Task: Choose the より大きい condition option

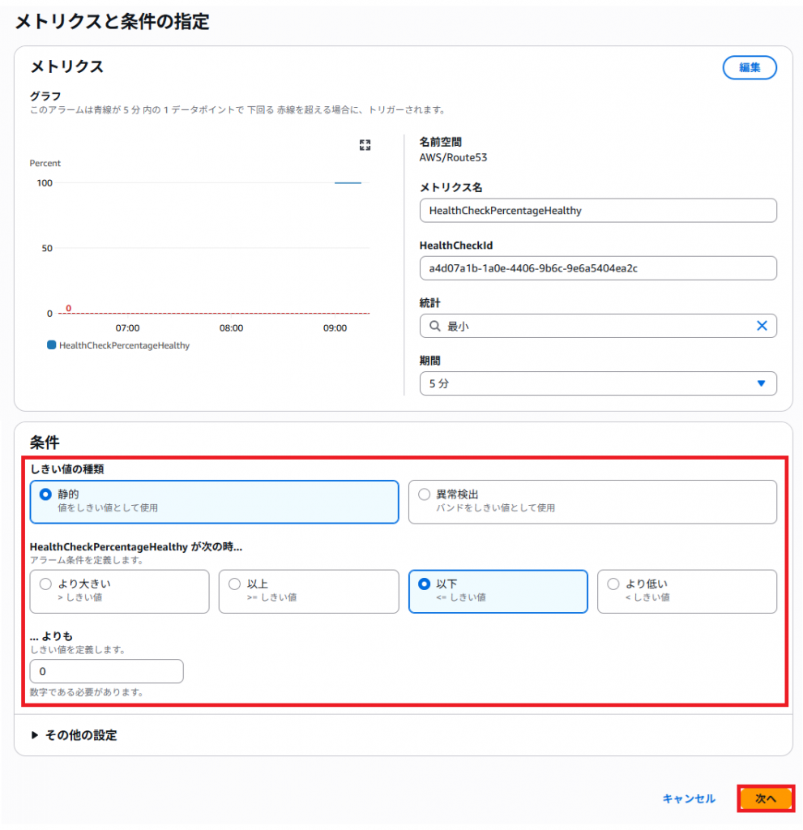Action: click(46, 584)
